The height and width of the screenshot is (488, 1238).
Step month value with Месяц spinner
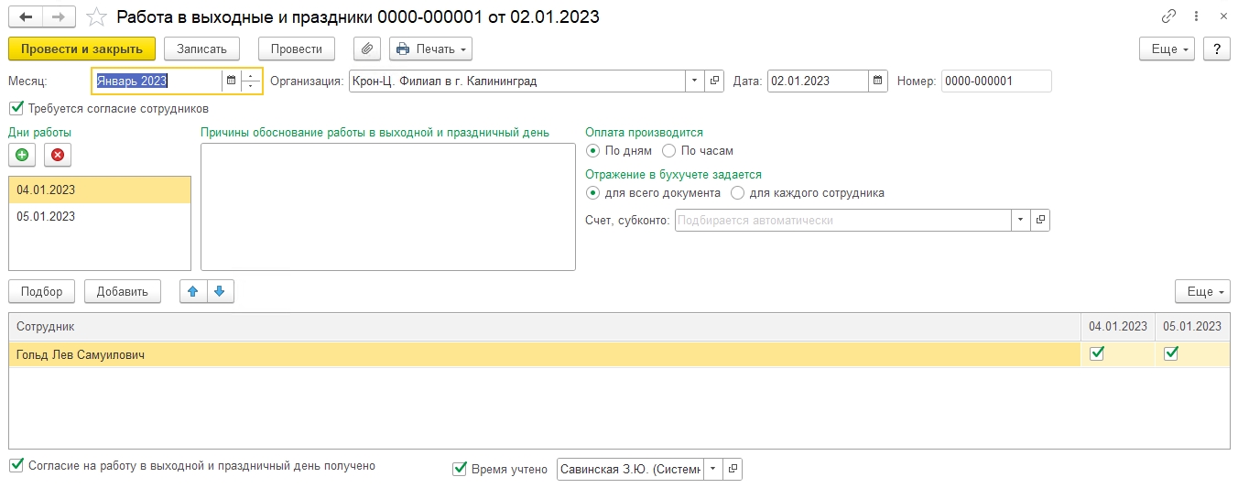(x=250, y=81)
